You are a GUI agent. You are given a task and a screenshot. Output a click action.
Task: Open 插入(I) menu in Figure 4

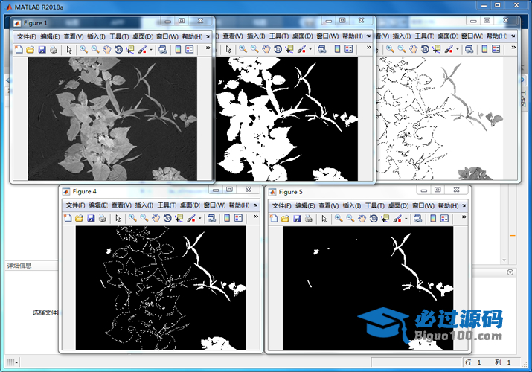coord(144,205)
